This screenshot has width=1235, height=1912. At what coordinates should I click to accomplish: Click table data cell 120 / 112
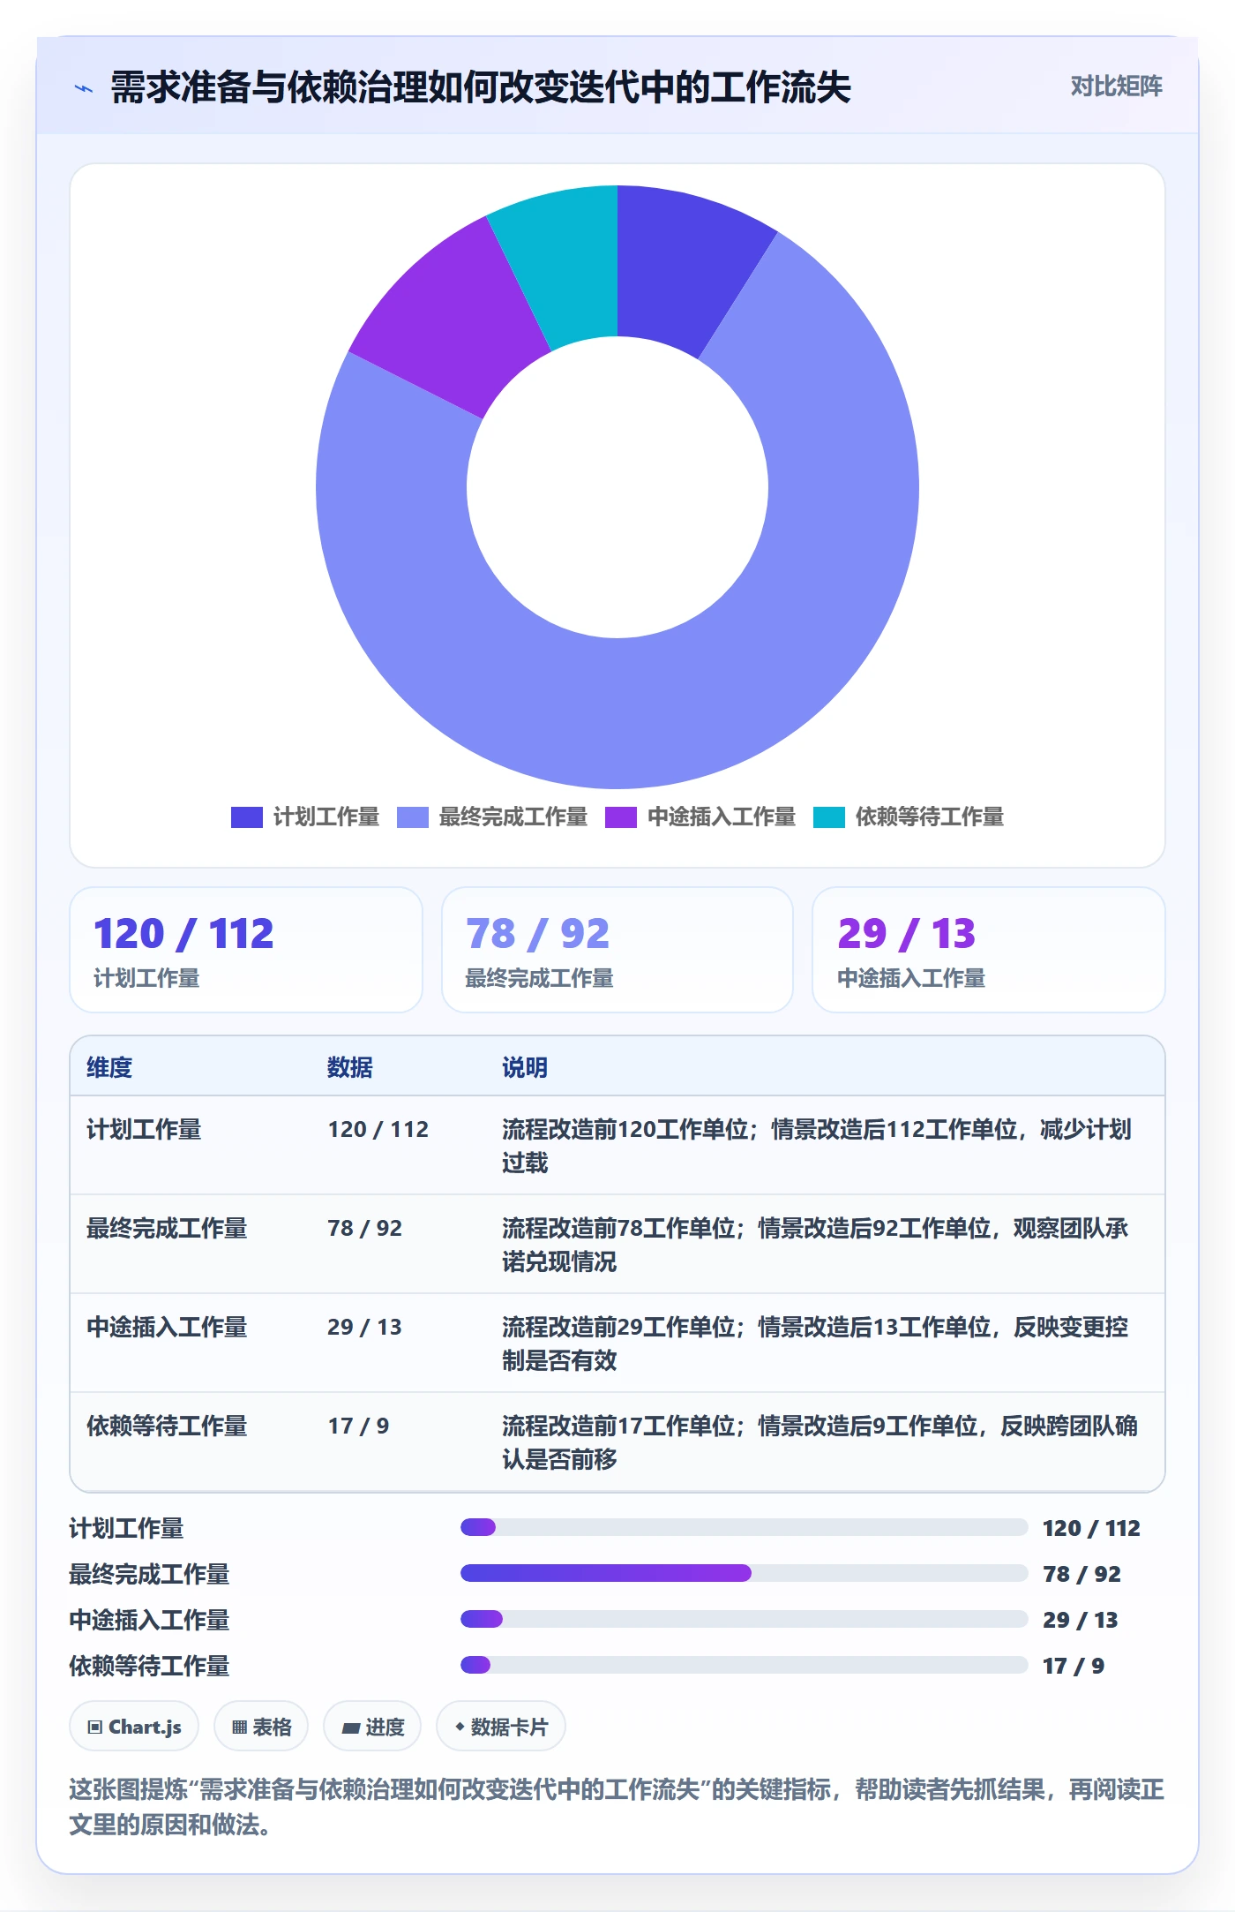point(378,1130)
